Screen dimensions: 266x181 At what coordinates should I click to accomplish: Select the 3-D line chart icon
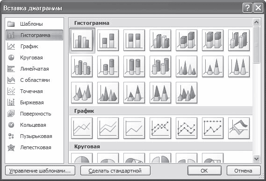click(239, 128)
